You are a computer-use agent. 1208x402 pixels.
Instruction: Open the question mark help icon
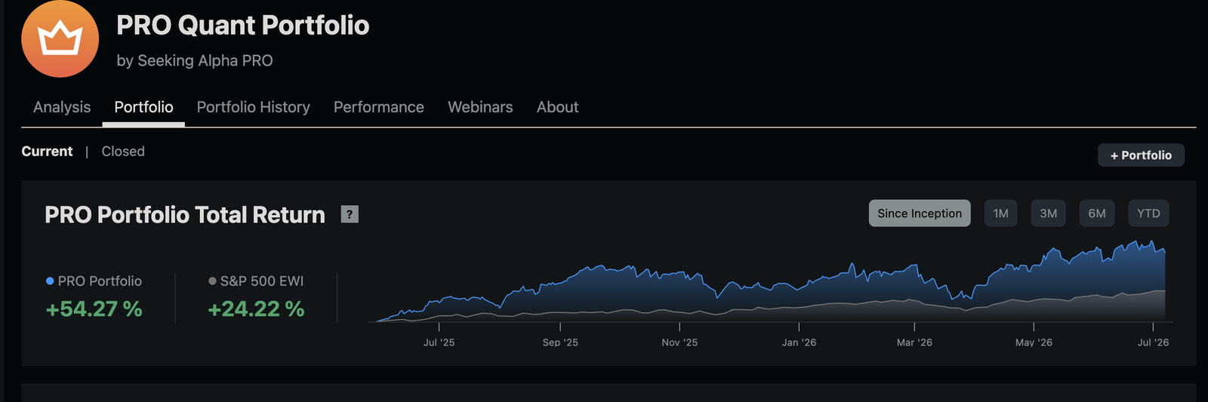350,214
